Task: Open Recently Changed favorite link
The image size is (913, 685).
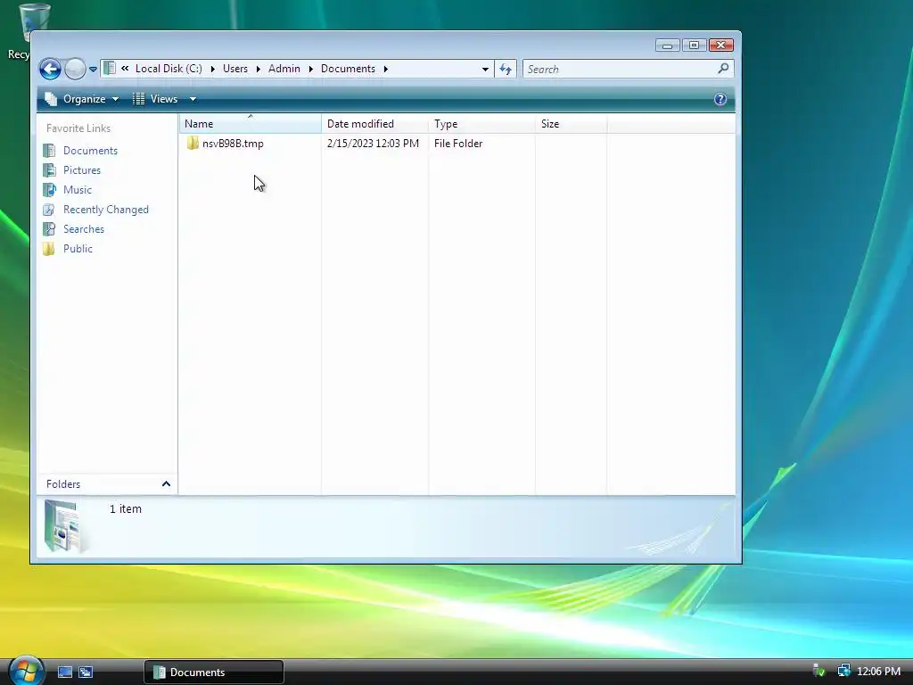Action: click(106, 210)
